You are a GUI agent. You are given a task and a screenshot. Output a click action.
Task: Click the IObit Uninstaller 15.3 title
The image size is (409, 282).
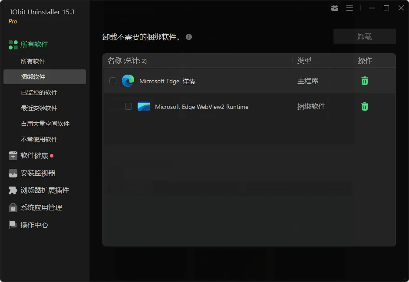(x=42, y=12)
